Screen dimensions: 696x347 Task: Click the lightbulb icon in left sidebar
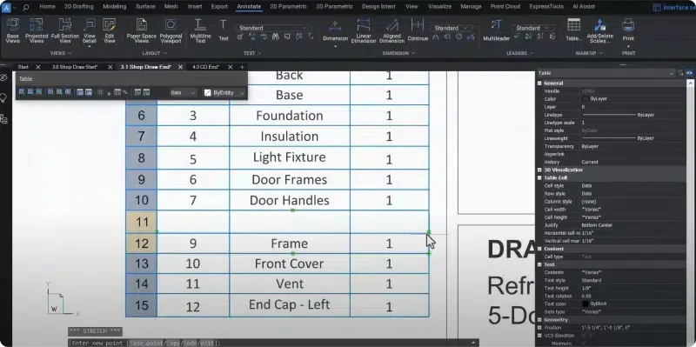coord(3,98)
